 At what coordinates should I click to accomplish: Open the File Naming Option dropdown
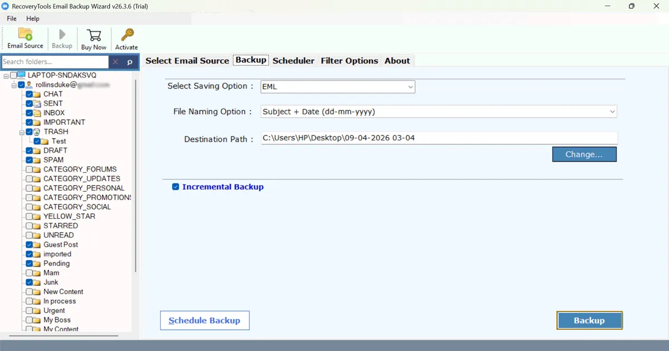[x=439, y=111]
